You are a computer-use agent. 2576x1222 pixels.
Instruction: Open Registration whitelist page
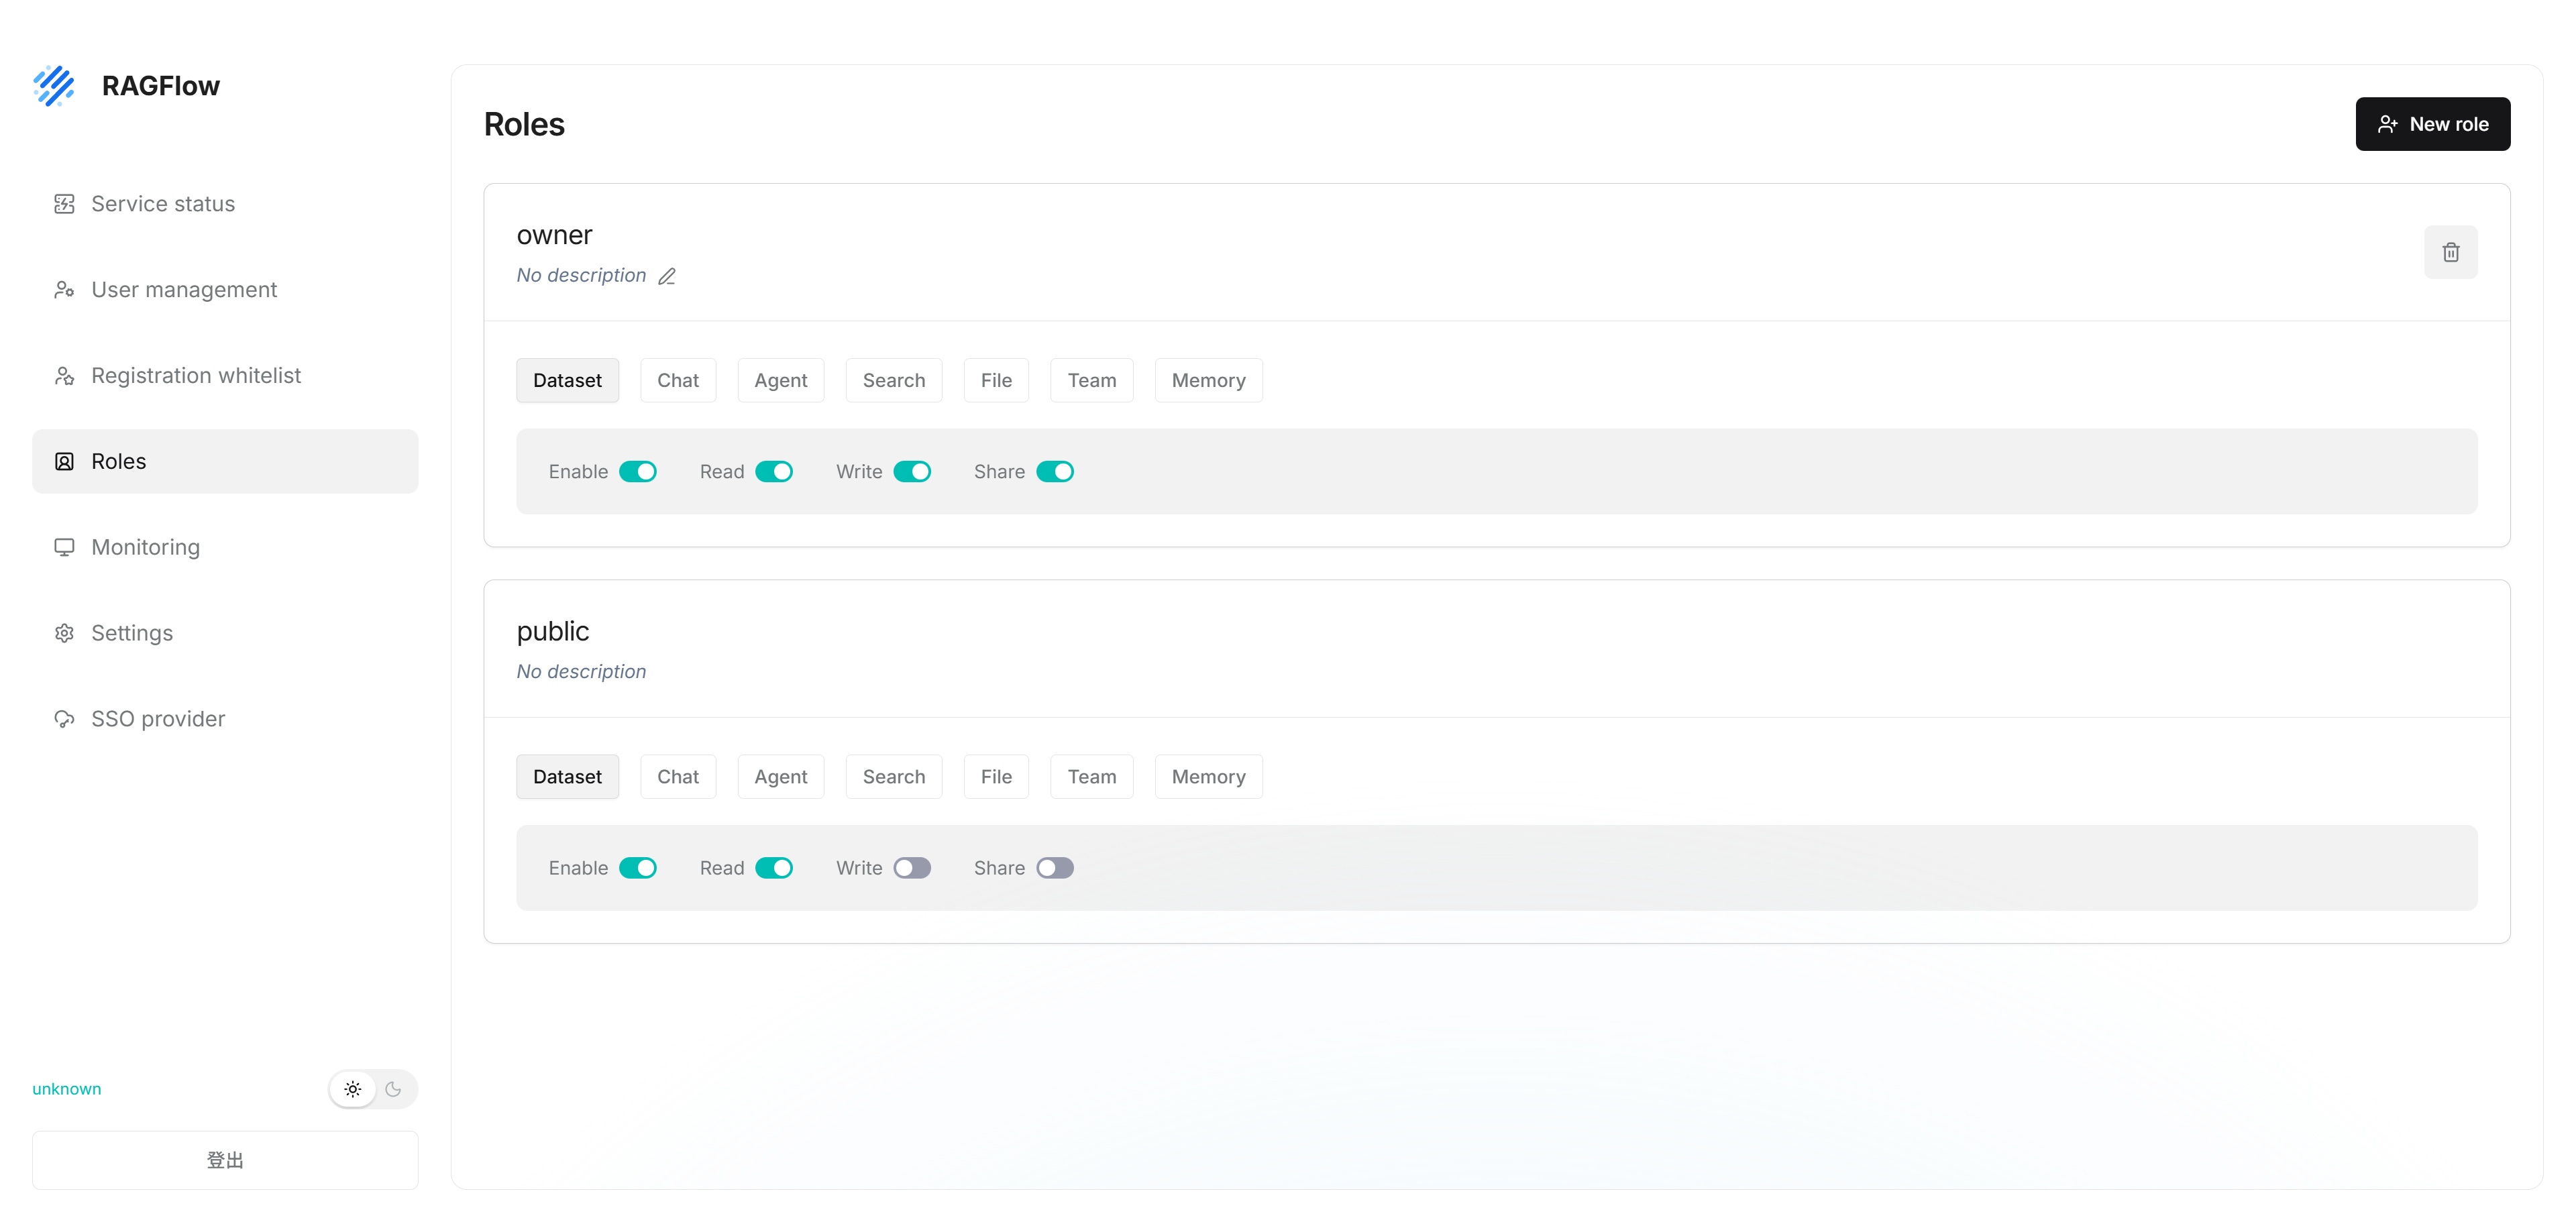pyautogui.click(x=225, y=376)
